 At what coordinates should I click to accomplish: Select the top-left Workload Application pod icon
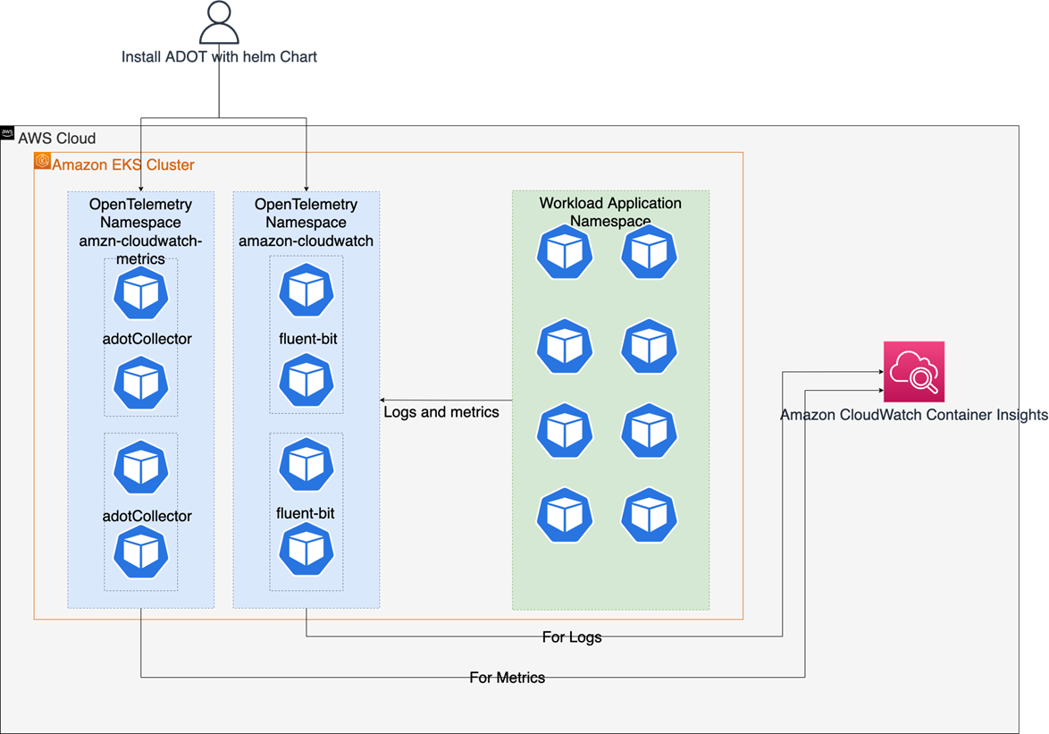click(x=564, y=252)
